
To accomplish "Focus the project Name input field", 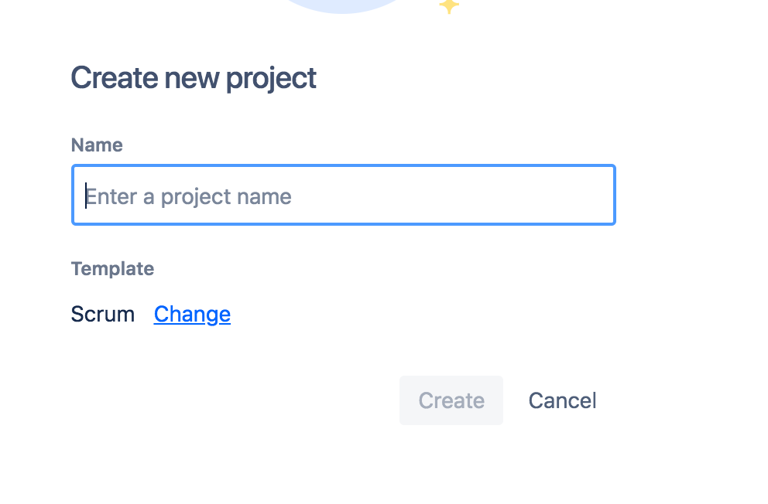I will 343,196.
